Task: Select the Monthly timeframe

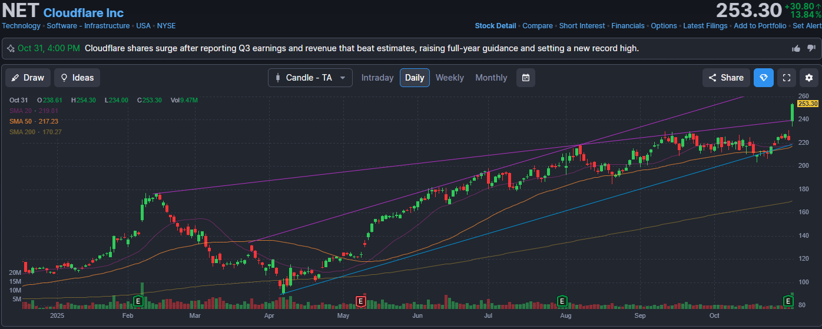Action: (x=491, y=78)
